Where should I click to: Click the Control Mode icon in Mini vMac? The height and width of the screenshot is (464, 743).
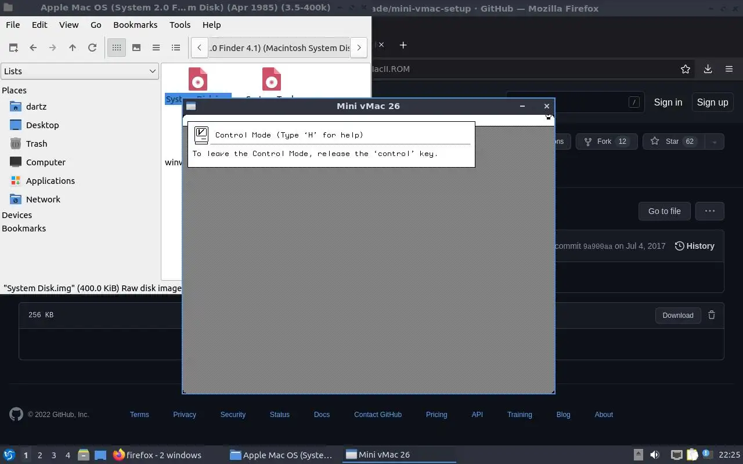201,135
